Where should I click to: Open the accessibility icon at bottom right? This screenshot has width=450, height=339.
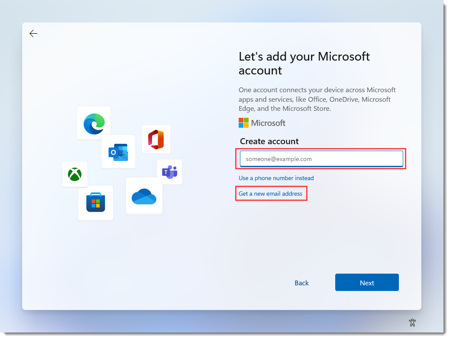pos(412,323)
